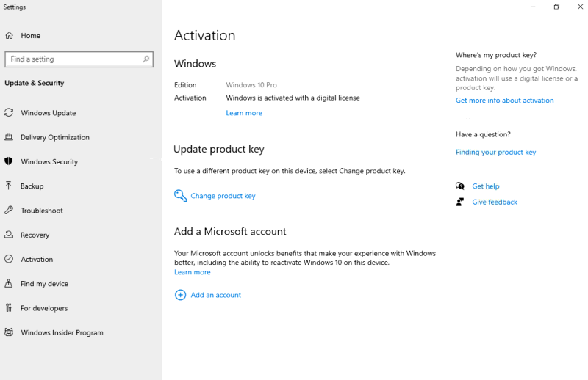Click the Recovery icon in sidebar
This screenshot has height=380, width=588.
tap(9, 235)
